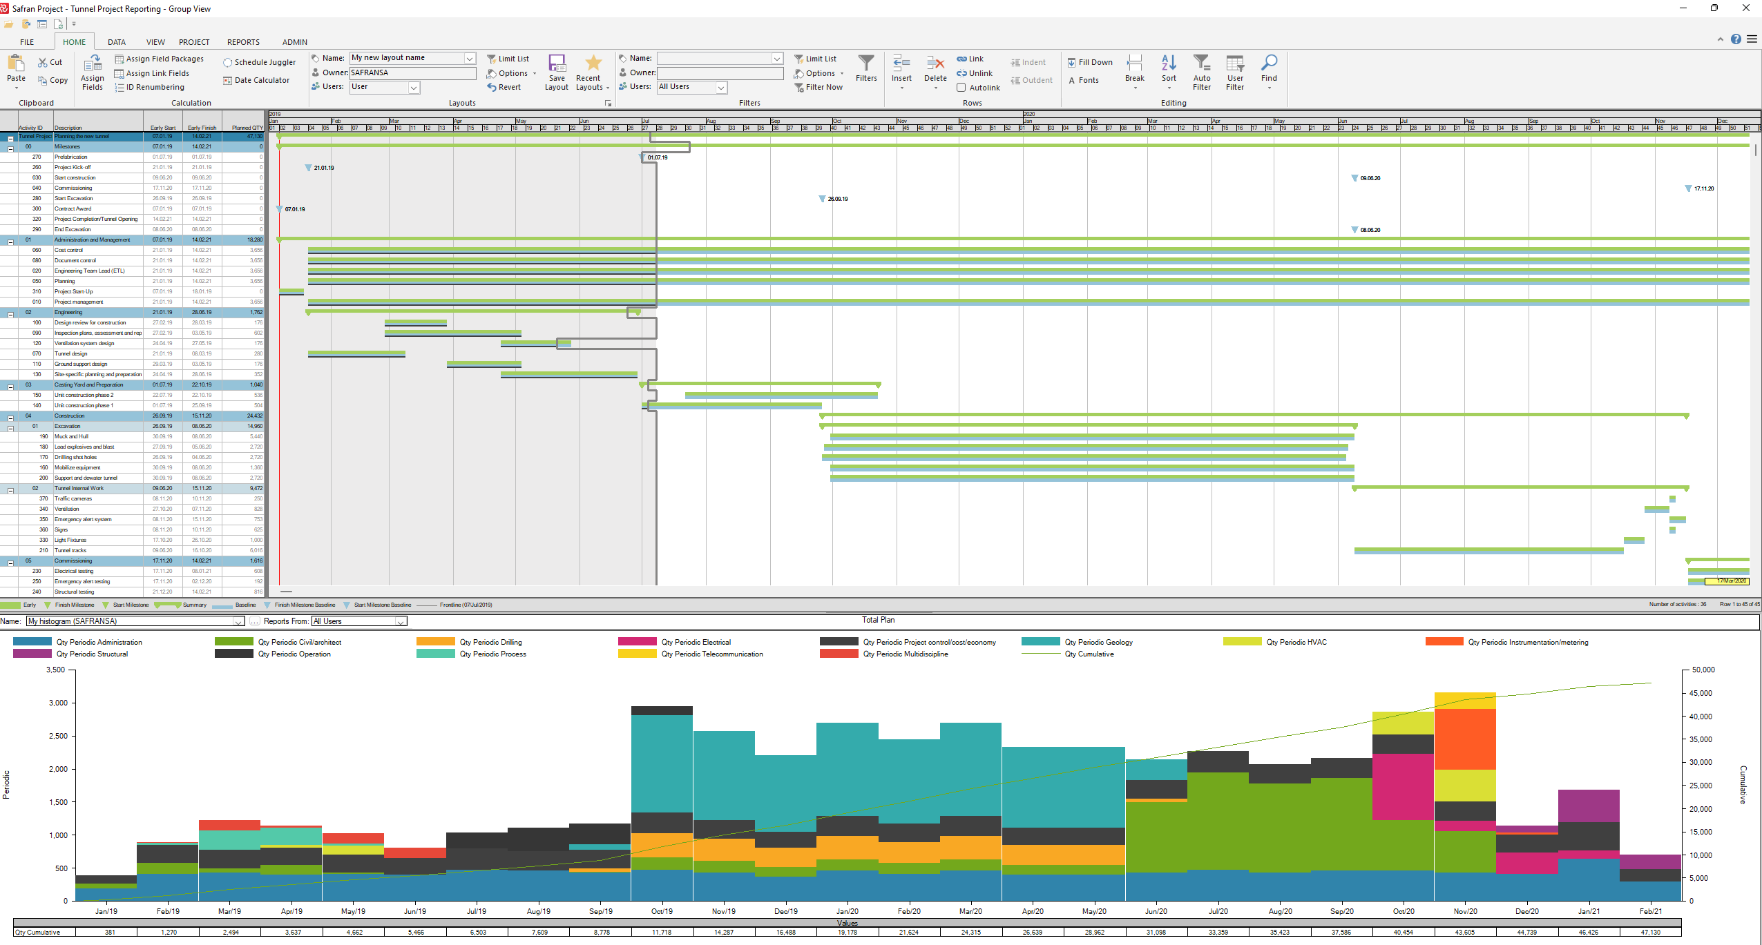
Task: Select the Tunnel tracks activity row
Action: coord(132,550)
